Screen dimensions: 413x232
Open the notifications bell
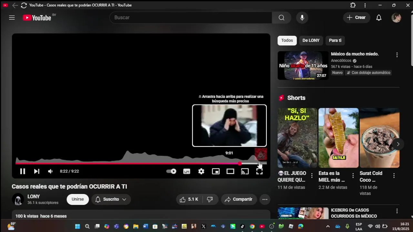(379, 17)
